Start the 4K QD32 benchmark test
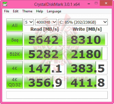 15,82
